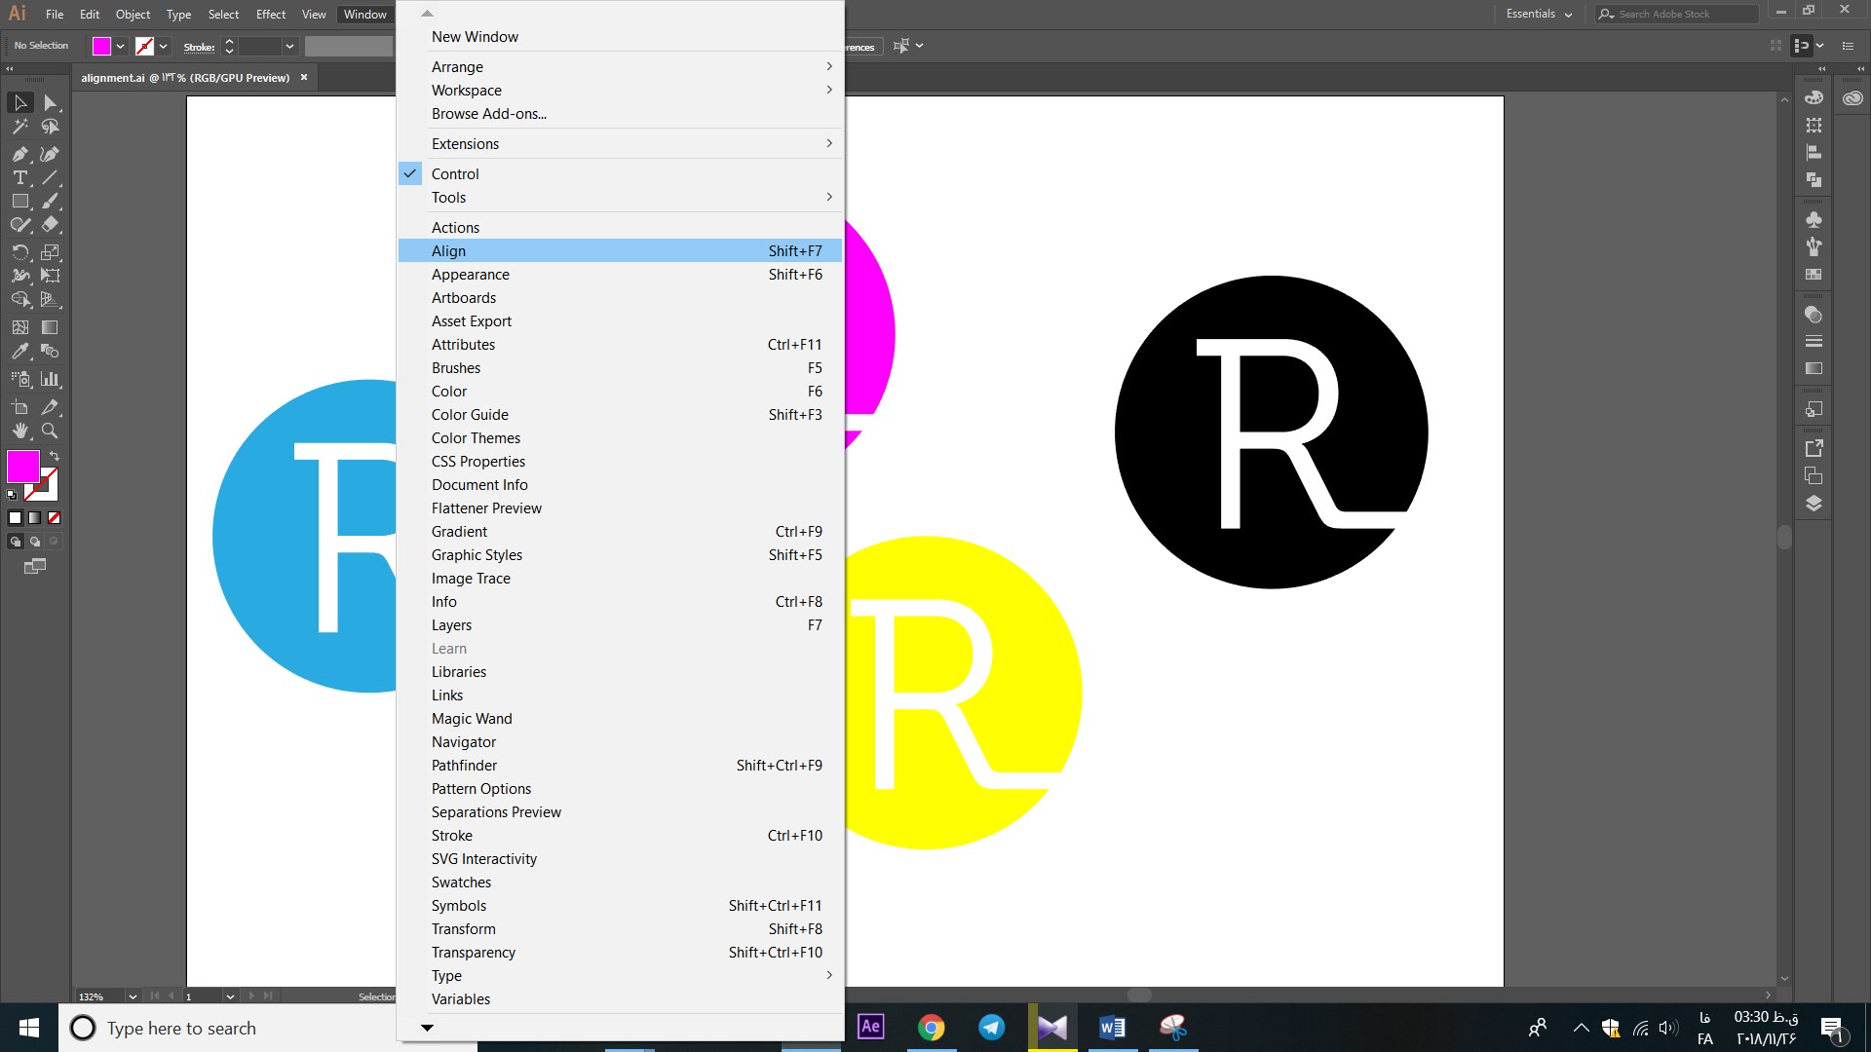Select the Magic Wand tool
The height and width of the screenshot is (1052, 1871).
(x=20, y=127)
